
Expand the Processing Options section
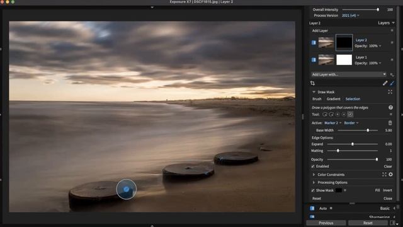tap(314, 182)
